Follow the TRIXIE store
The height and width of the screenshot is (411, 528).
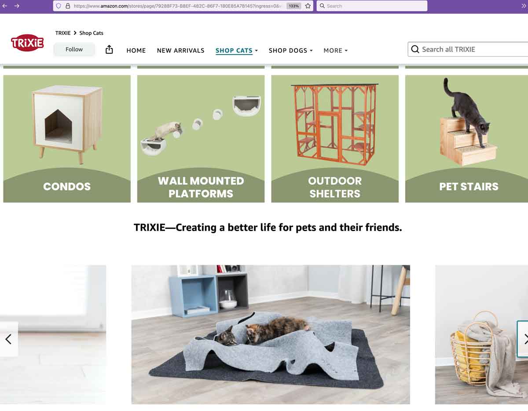(x=74, y=49)
